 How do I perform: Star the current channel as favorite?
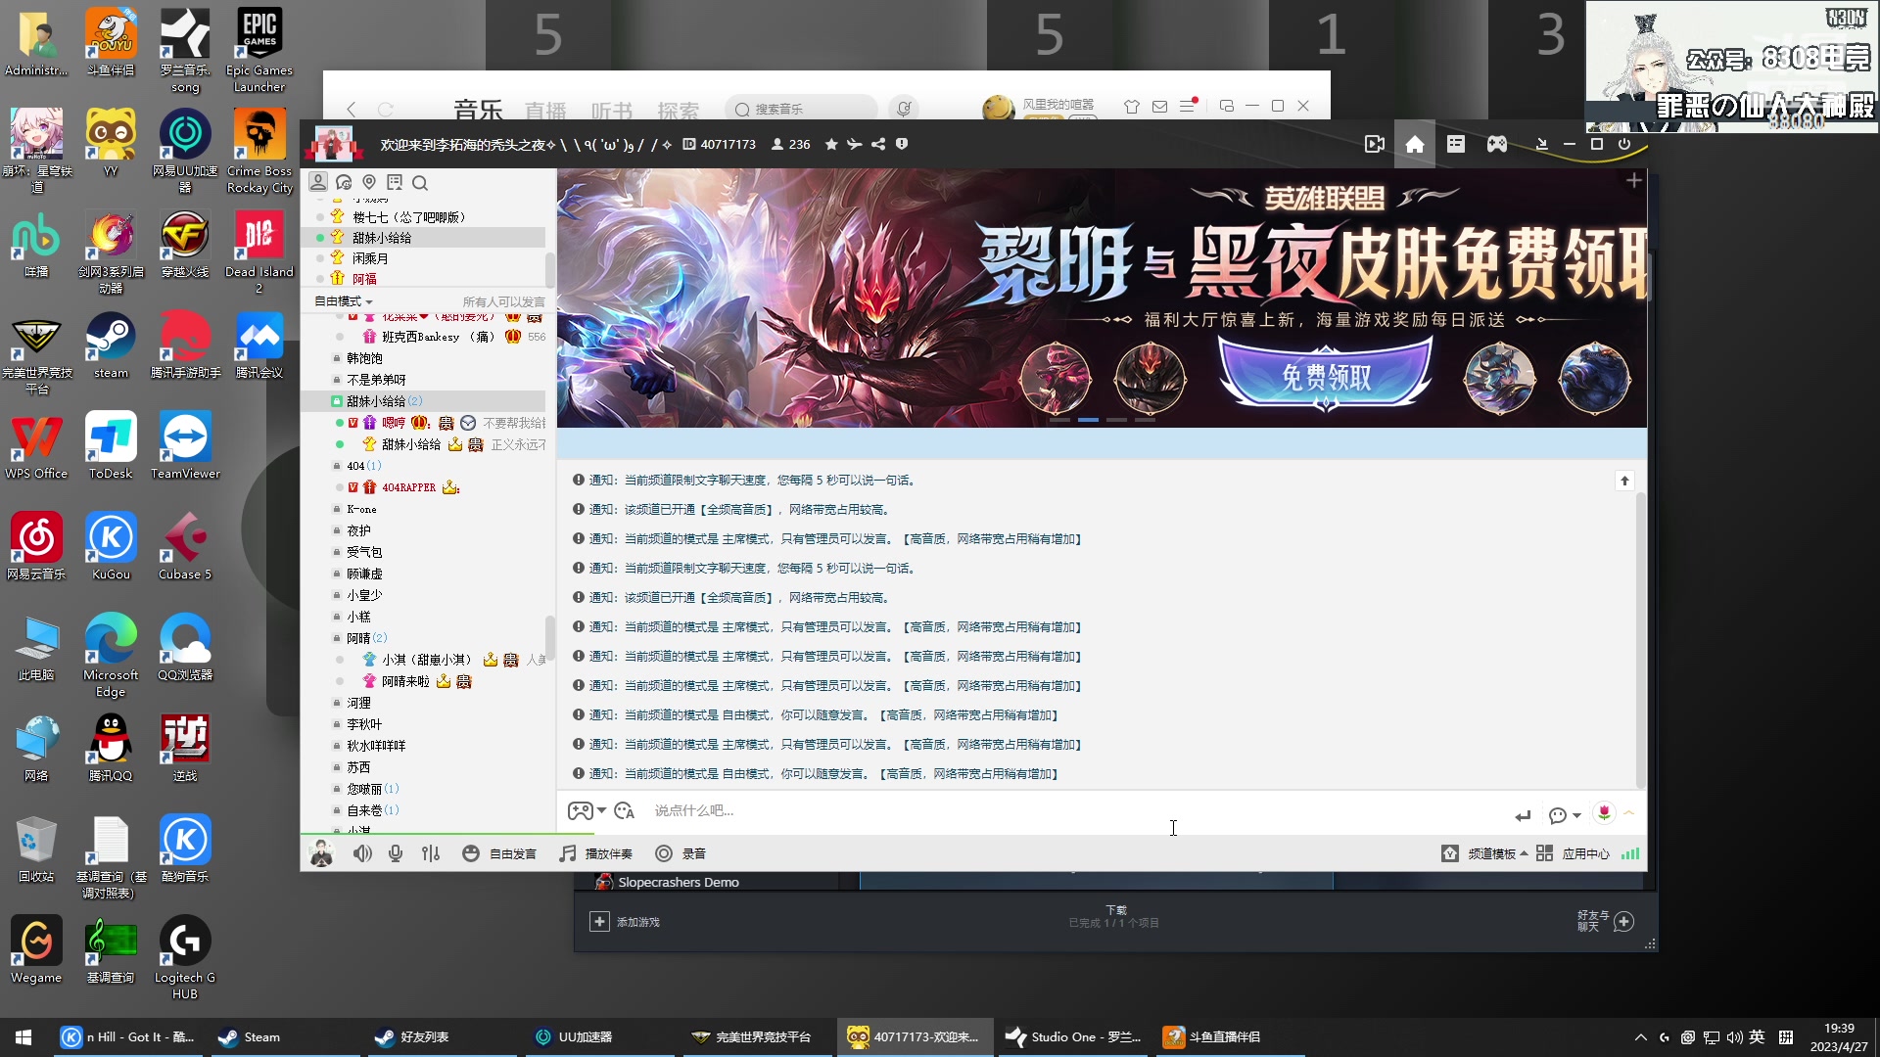coord(831,144)
